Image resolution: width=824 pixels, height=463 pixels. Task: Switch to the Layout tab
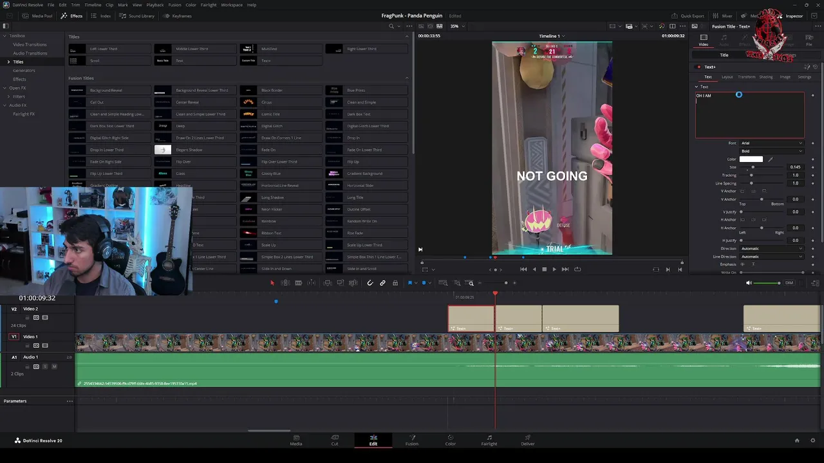[x=727, y=77]
